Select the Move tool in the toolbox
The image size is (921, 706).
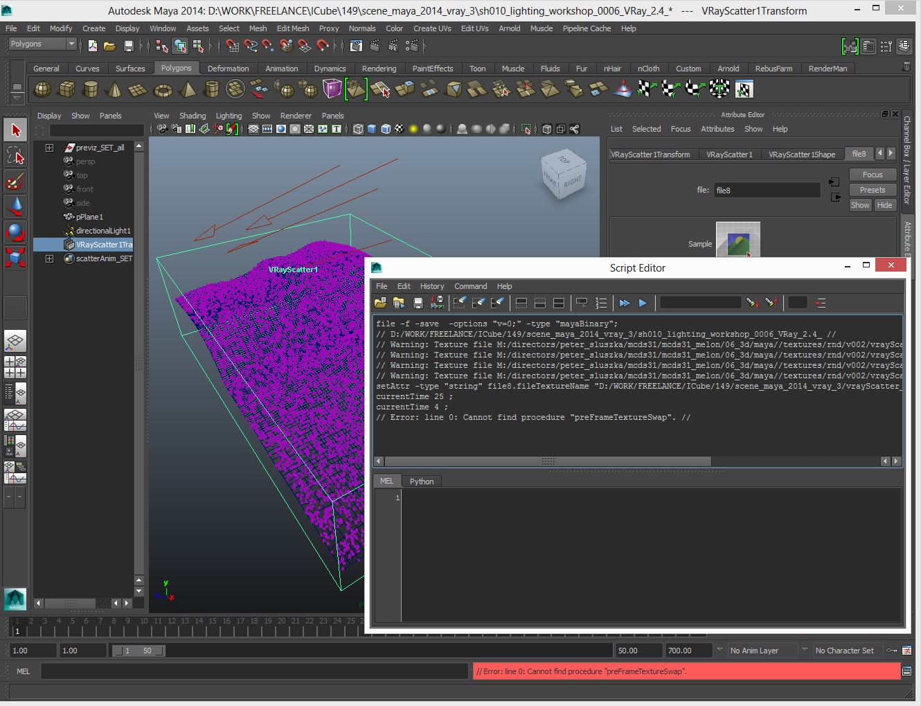[x=15, y=206]
